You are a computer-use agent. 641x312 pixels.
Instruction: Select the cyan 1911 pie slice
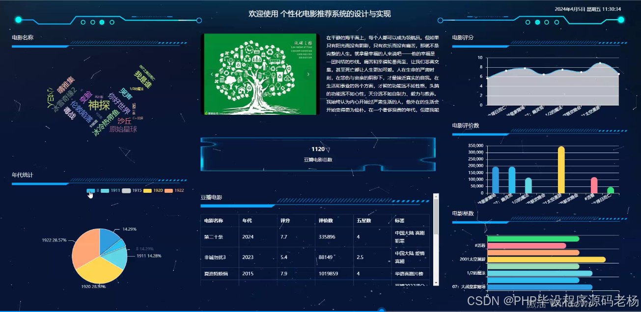116,258
